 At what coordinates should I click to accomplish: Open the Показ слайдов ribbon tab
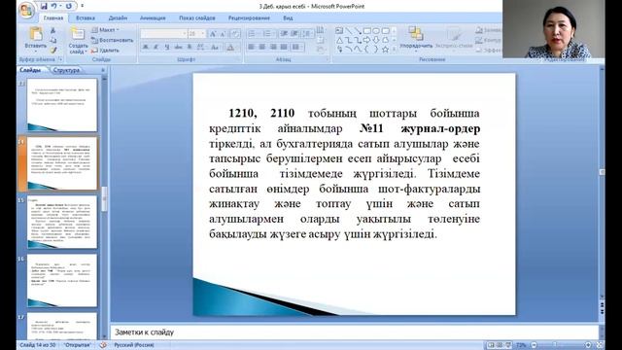point(196,17)
